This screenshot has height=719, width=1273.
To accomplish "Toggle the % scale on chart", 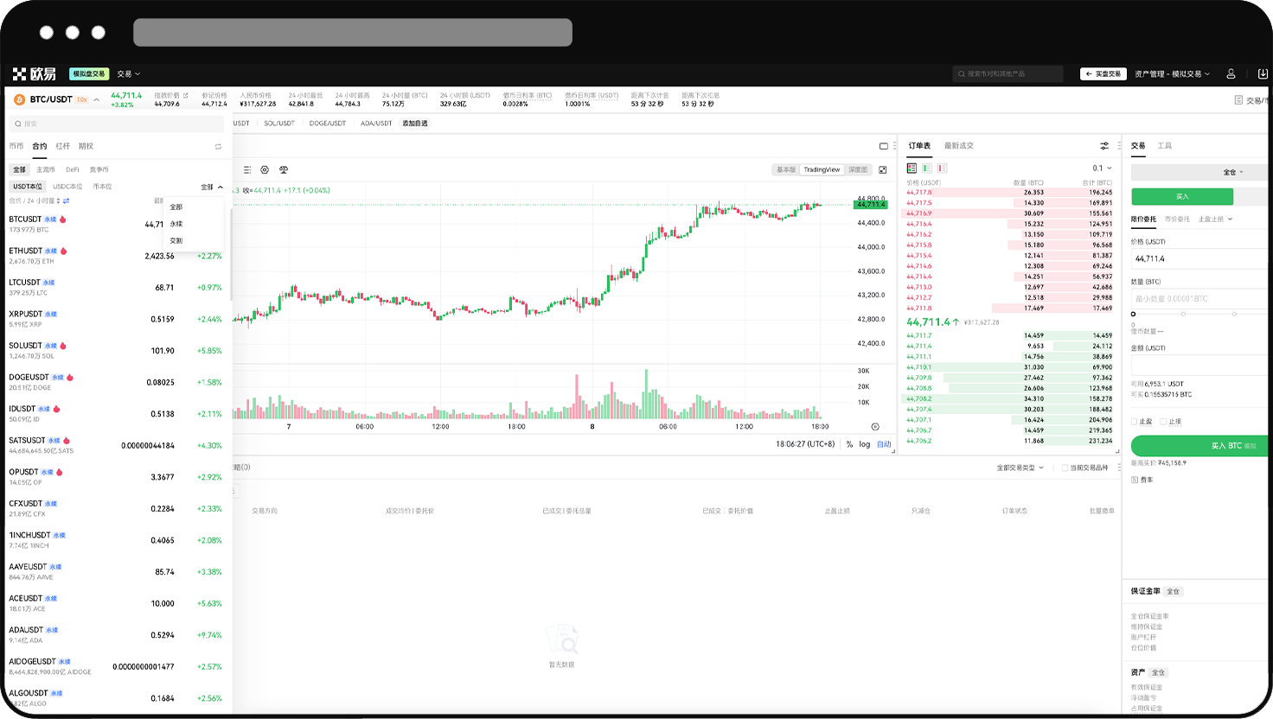I will pyautogui.click(x=849, y=444).
